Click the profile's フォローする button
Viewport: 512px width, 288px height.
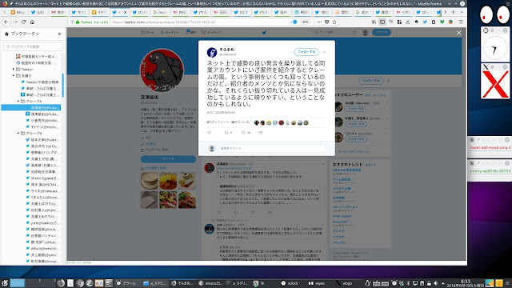[371, 81]
